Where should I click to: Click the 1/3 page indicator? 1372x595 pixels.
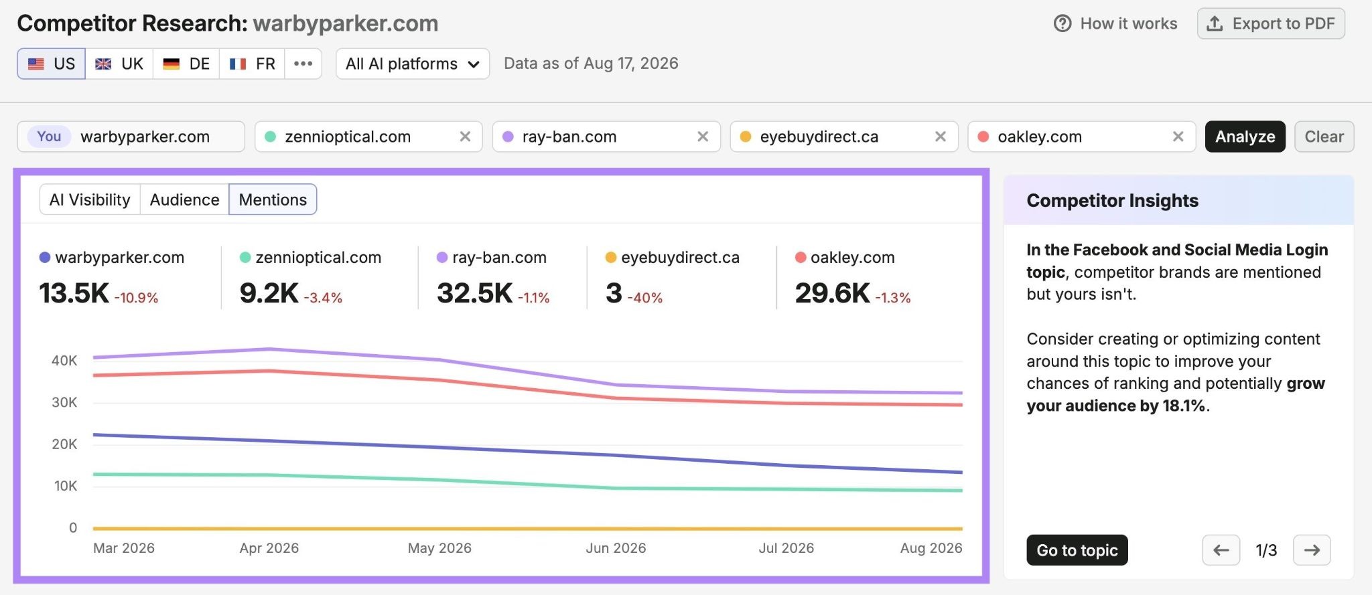[1266, 550]
